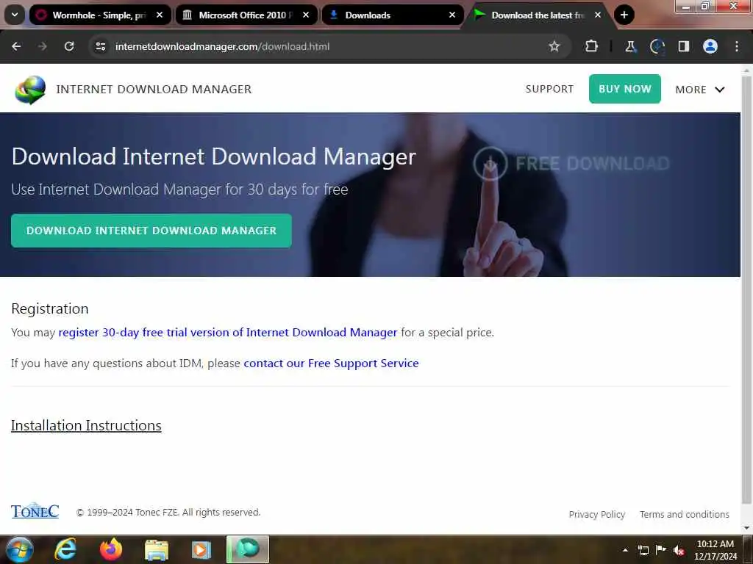Image resolution: width=753 pixels, height=564 pixels.
Task: Switch to Microsoft Office 2010 tab
Action: [246, 15]
